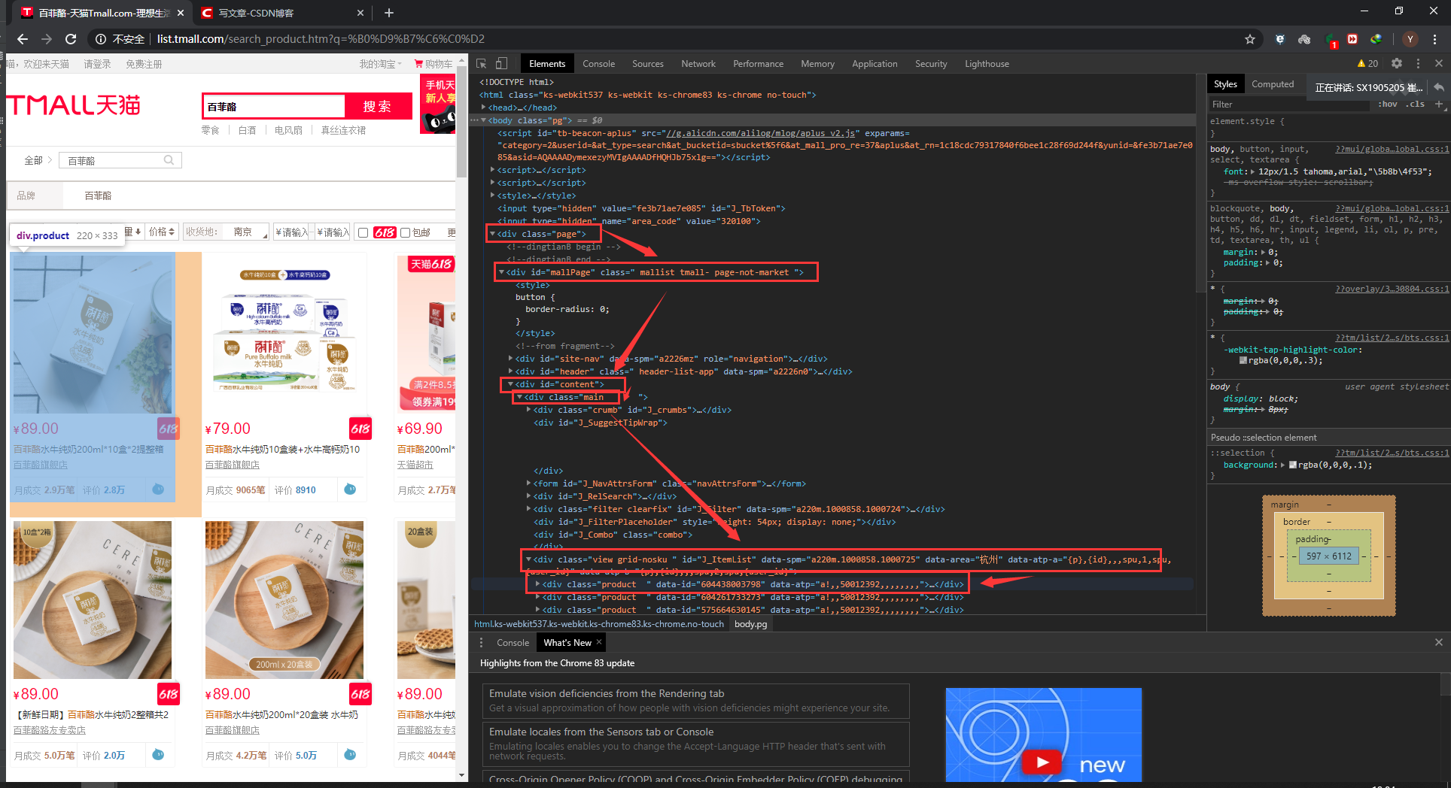Open the Lighthouse tab
The height and width of the screenshot is (788, 1451).
click(x=987, y=64)
